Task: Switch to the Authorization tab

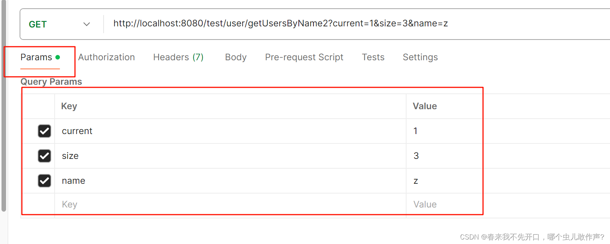Action: pos(106,57)
